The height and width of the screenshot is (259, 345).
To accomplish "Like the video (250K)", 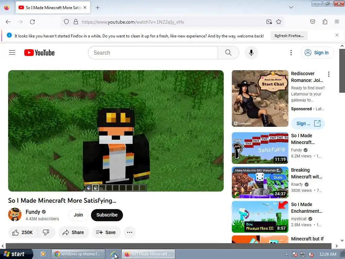I will 23,232.
